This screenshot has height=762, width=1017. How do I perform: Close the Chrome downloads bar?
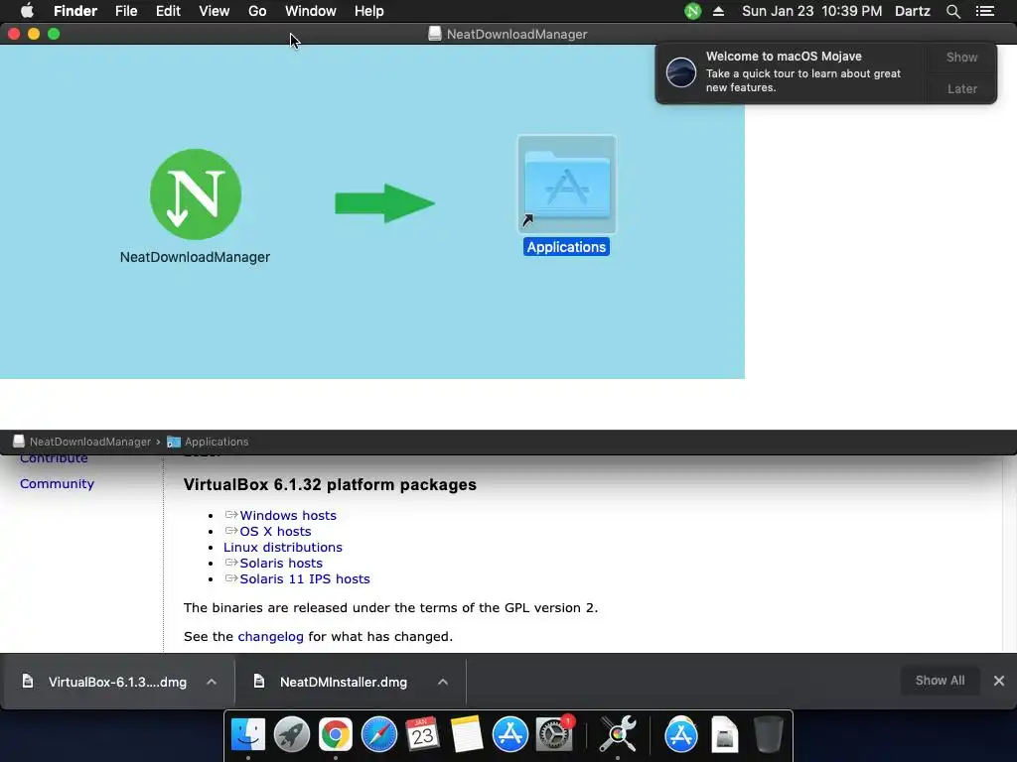999,681
